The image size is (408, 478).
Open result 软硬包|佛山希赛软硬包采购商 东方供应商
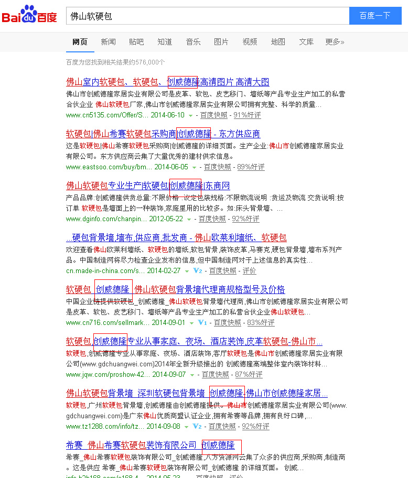[x=163, y=134]
